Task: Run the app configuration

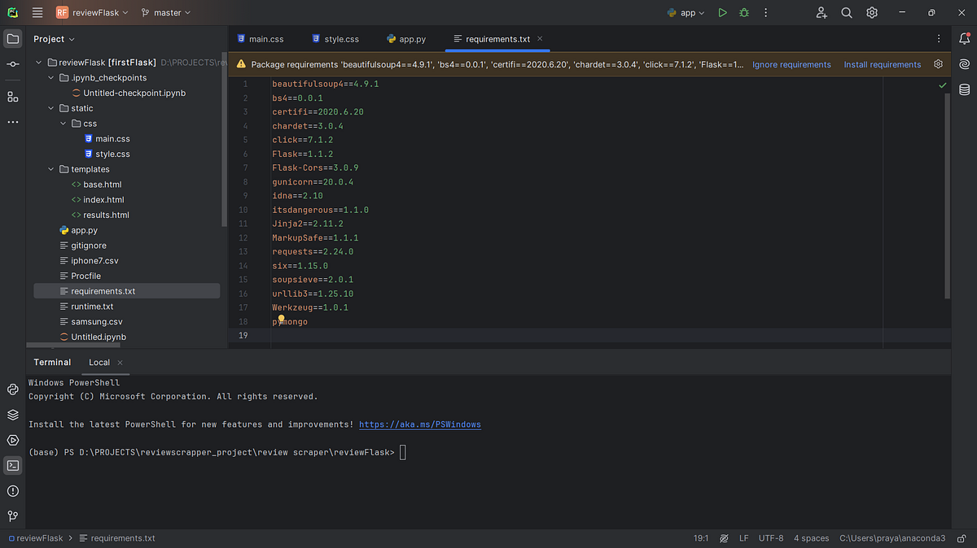Action: click(x=721, y=12)
